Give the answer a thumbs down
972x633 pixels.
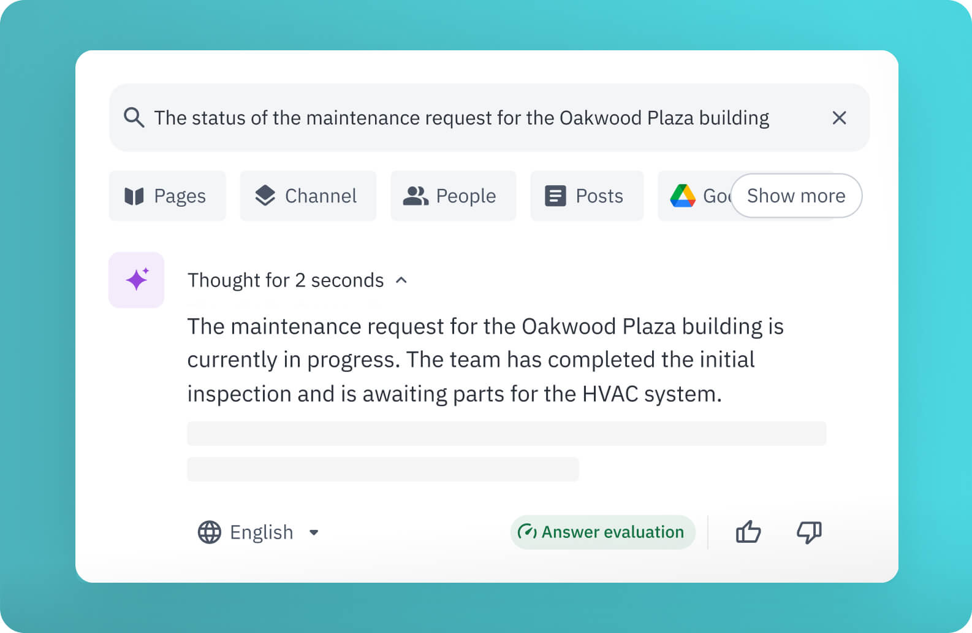(808, 532)
